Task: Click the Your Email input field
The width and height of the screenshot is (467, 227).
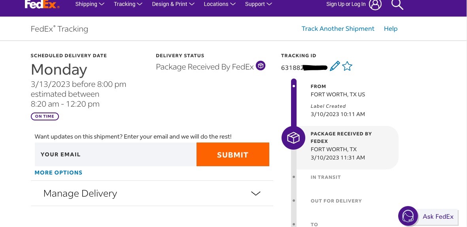Action: click(x=115, y=154)
